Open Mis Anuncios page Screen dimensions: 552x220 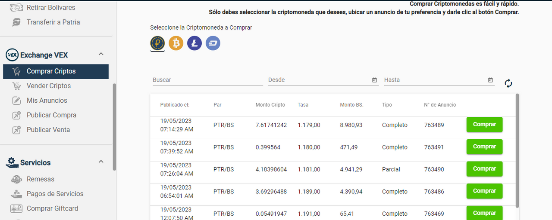[x=47, y=101]
